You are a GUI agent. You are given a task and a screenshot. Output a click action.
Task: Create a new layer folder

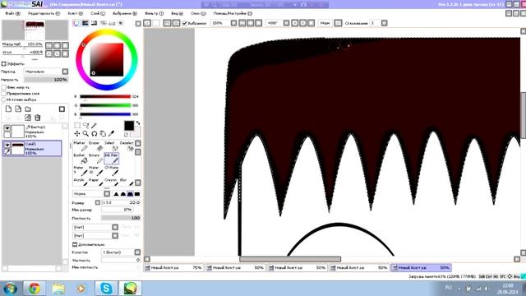click(x=28, y=109)
